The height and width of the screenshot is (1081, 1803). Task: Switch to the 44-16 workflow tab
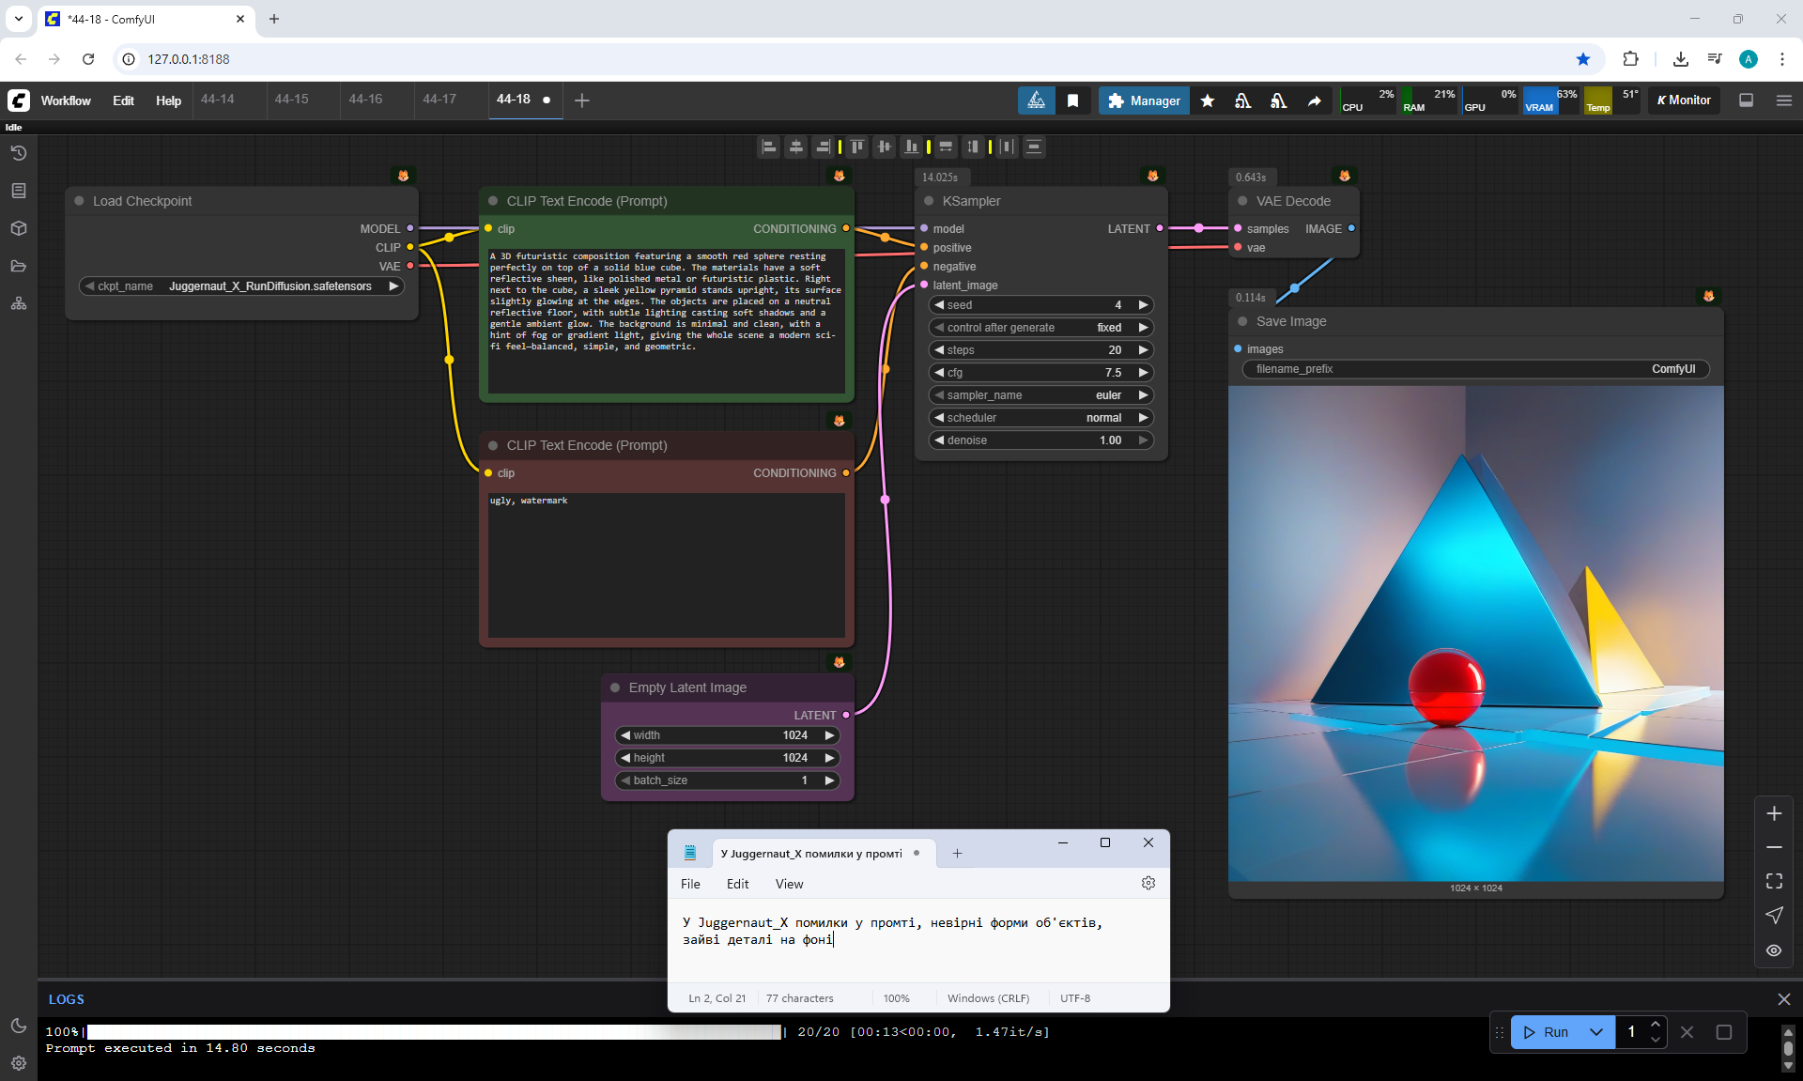[x=365, y=100]
